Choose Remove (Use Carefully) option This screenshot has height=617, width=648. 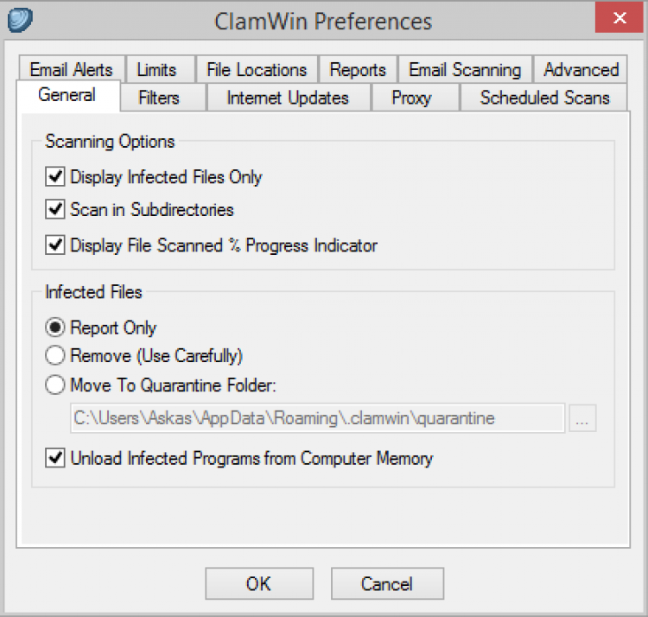coord(56,355)
